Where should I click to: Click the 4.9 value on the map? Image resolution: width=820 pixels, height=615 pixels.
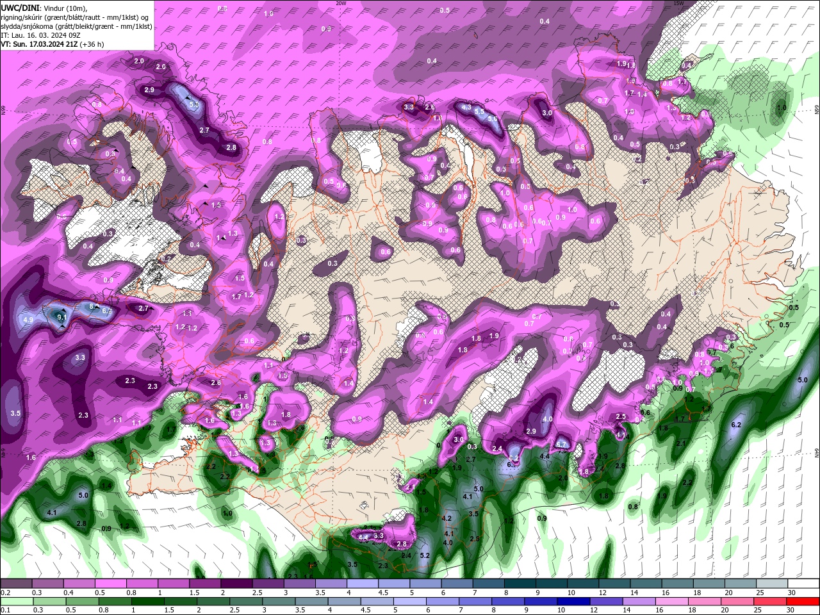pos(28,320)
